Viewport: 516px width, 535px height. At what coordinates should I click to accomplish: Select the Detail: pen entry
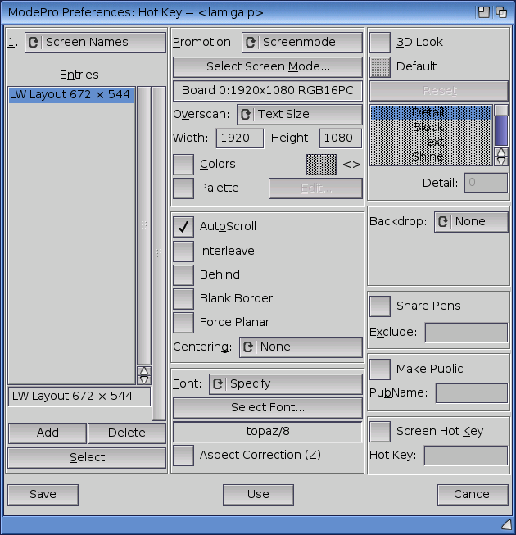click(431, 112)
